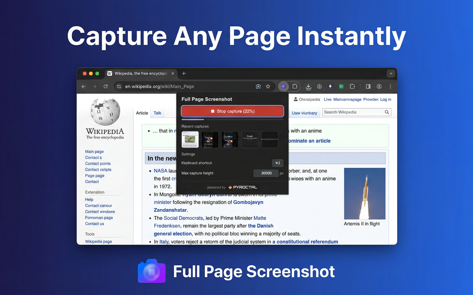Open the puzzle icon left of side panel

coord(352,86)
